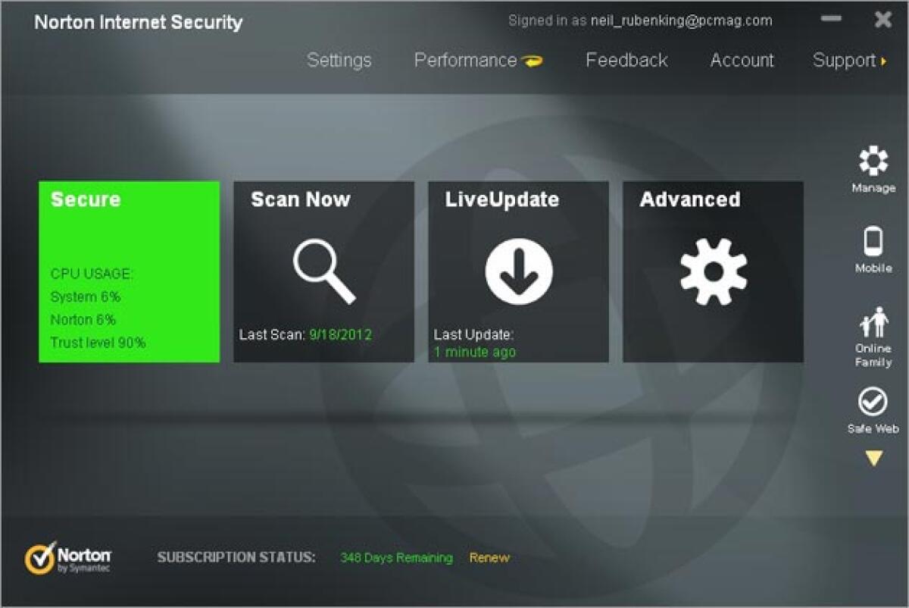Screen dimensions: 909x608
Task: Open the Settings menu
Action: (x=339, y=61)
